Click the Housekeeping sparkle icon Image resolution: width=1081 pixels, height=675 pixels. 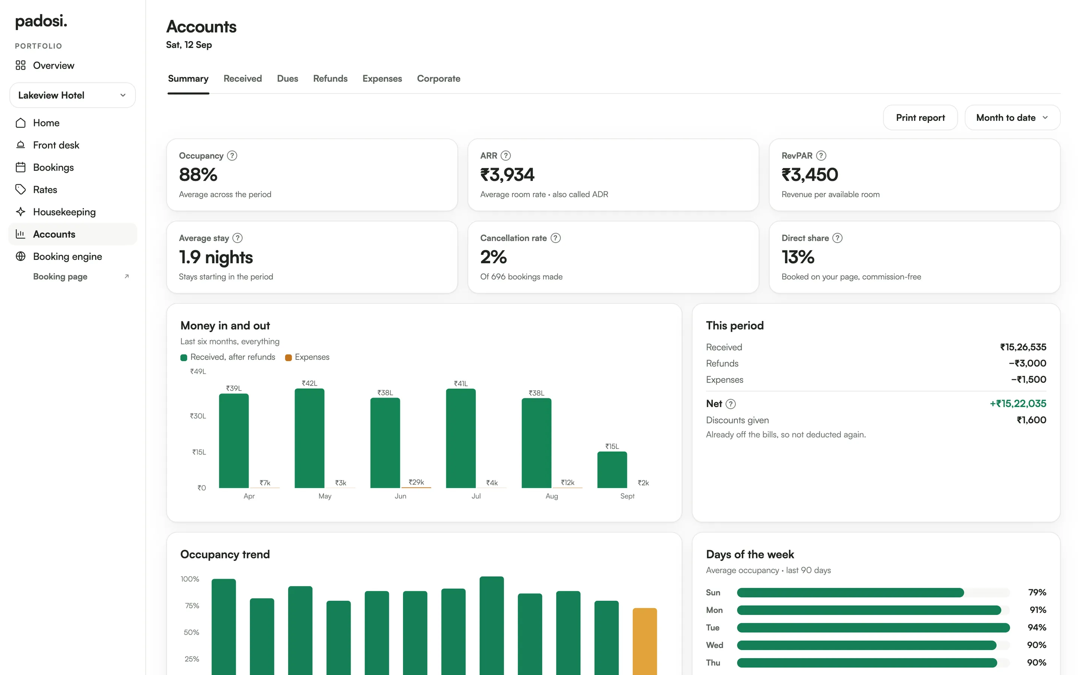point(21,211)
